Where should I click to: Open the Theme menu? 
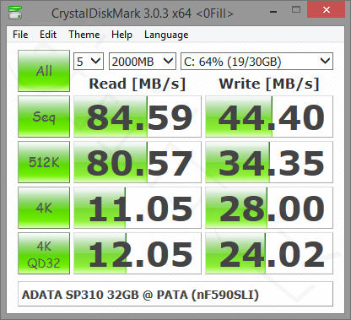(84, 35)
